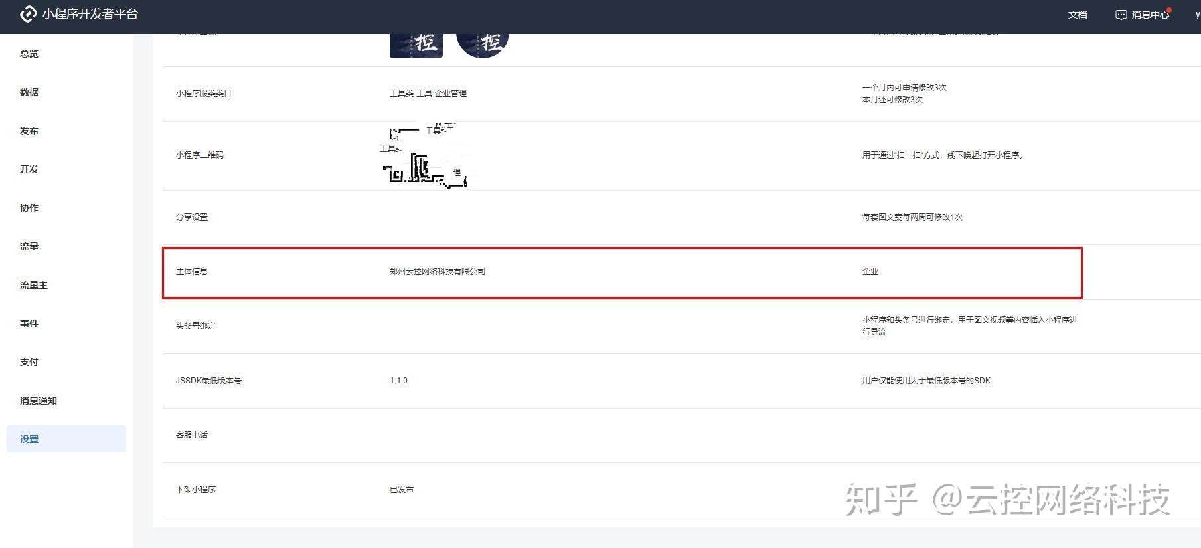Select the 设置 sidebar item
Image resolution: width=1201 pixels, height=548 pixels.
[x=29, y=439]
